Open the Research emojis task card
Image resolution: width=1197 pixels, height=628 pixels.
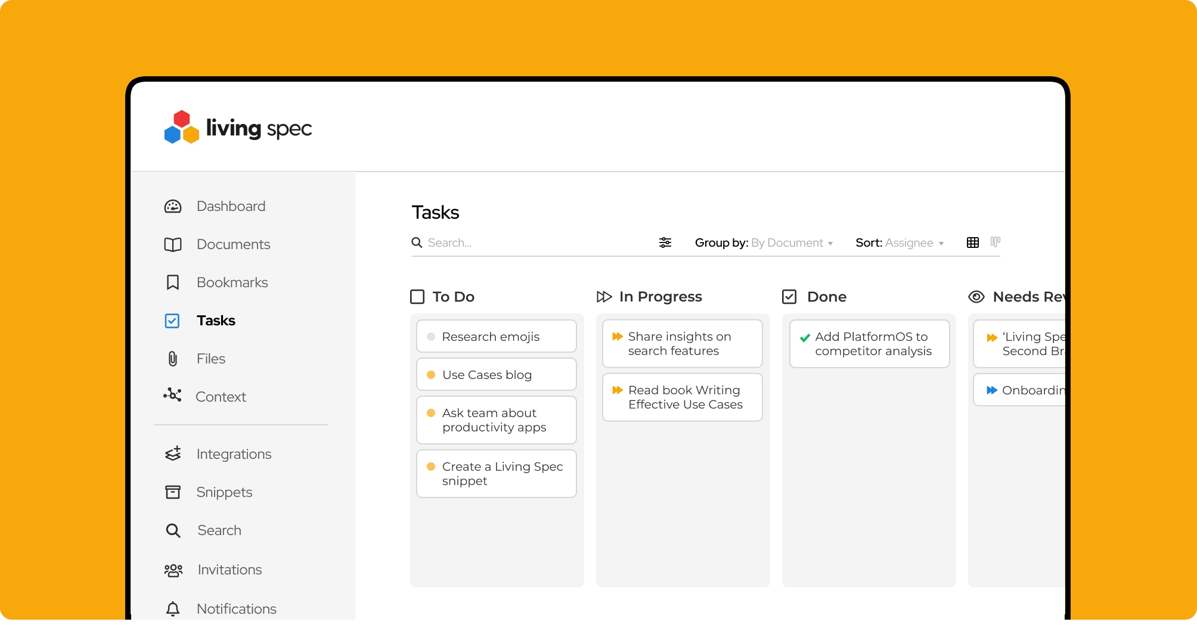coord(496,337)
